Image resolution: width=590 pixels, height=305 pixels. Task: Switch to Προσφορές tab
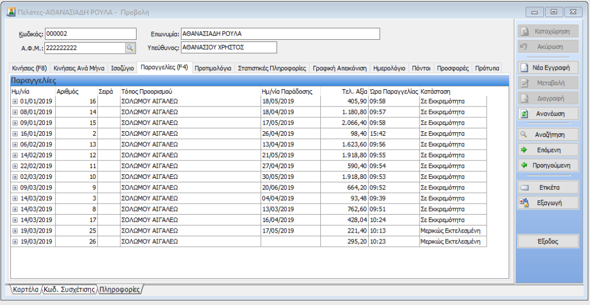(452, 68)
